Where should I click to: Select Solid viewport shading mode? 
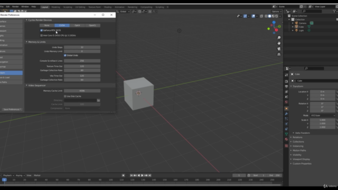[270, 16]
